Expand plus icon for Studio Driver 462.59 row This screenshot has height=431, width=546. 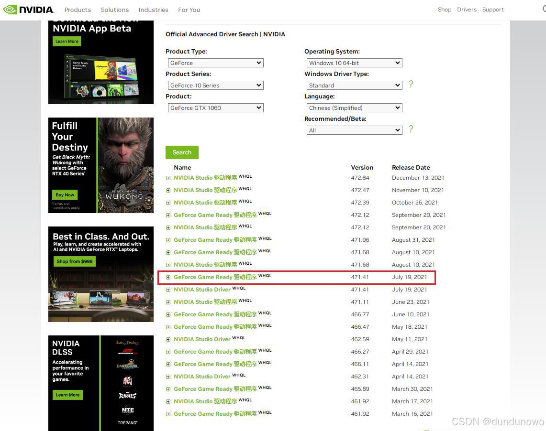[x=168, y=340]
